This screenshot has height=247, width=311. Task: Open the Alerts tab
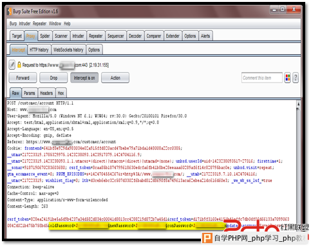click(205, 36)
